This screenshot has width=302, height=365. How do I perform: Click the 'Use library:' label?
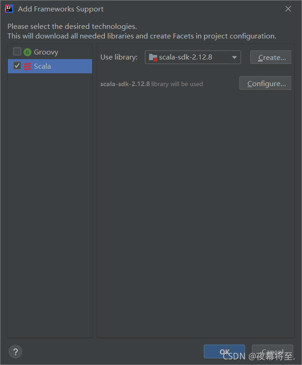pos(119,57)
